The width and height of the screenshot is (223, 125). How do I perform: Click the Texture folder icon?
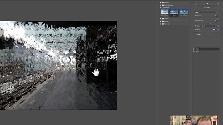point(163,24)
